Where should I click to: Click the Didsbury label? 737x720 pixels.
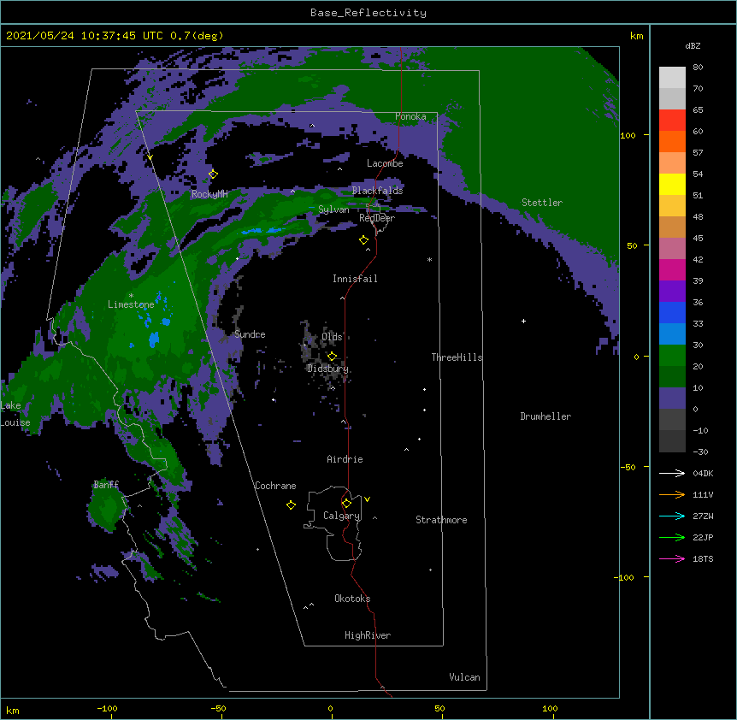[x=327, y=369]
